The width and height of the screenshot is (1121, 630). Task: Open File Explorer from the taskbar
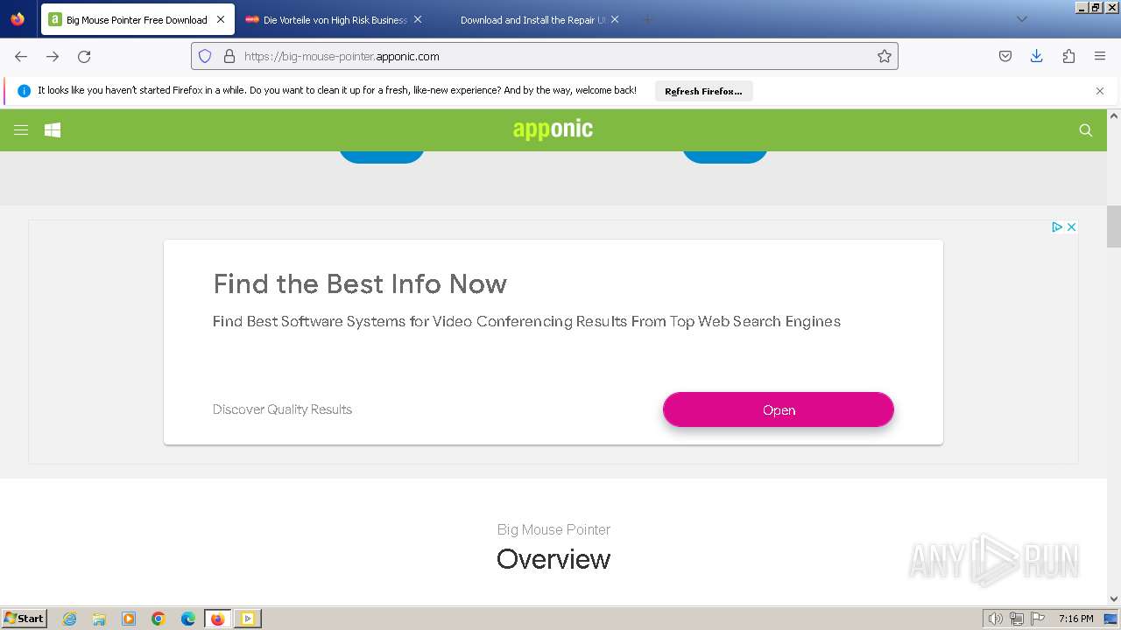click(99, 619)
